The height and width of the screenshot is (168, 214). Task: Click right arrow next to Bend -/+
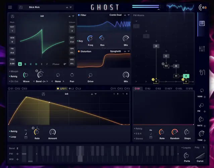click(47, 81)
